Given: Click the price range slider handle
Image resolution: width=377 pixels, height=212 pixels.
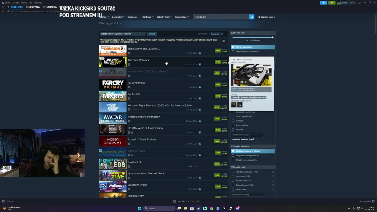Looking at the screenshot, I should (x=272, y=37).
